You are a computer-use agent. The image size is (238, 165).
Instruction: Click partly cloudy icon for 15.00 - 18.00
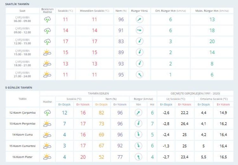[47, 53]
